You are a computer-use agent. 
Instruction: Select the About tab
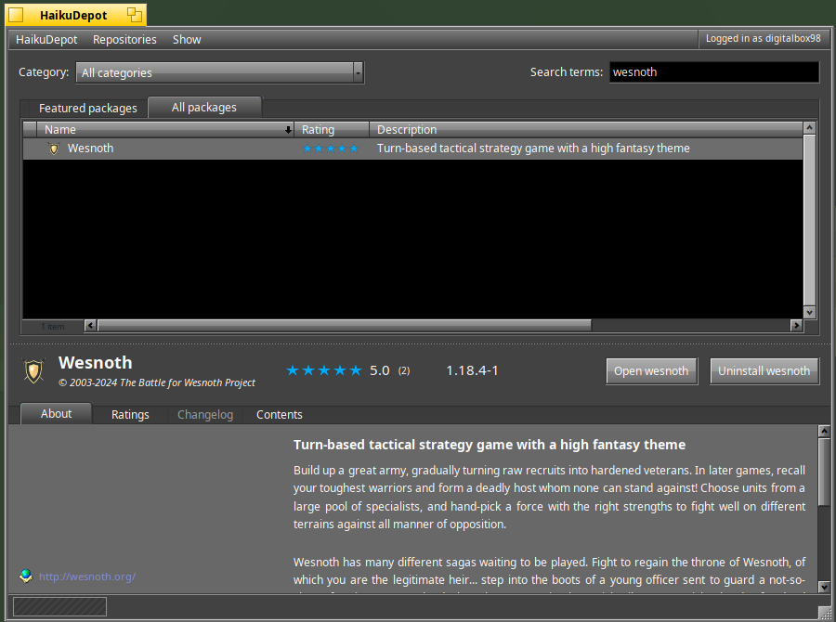56,414
